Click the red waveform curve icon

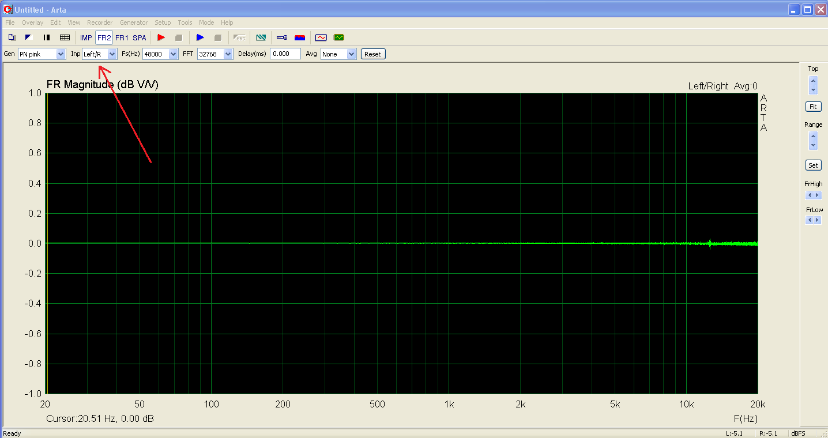[x=321, y=37]
